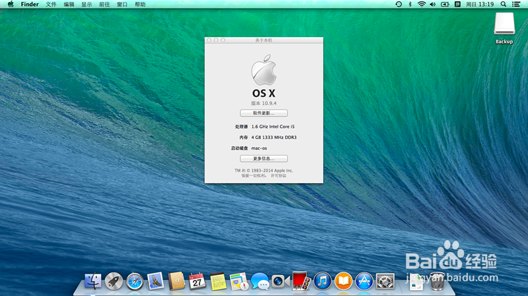Click processor value 1.6 GHz Intel Core i5
This screenshot has width=528, height=296.
[x=273, y=127]
